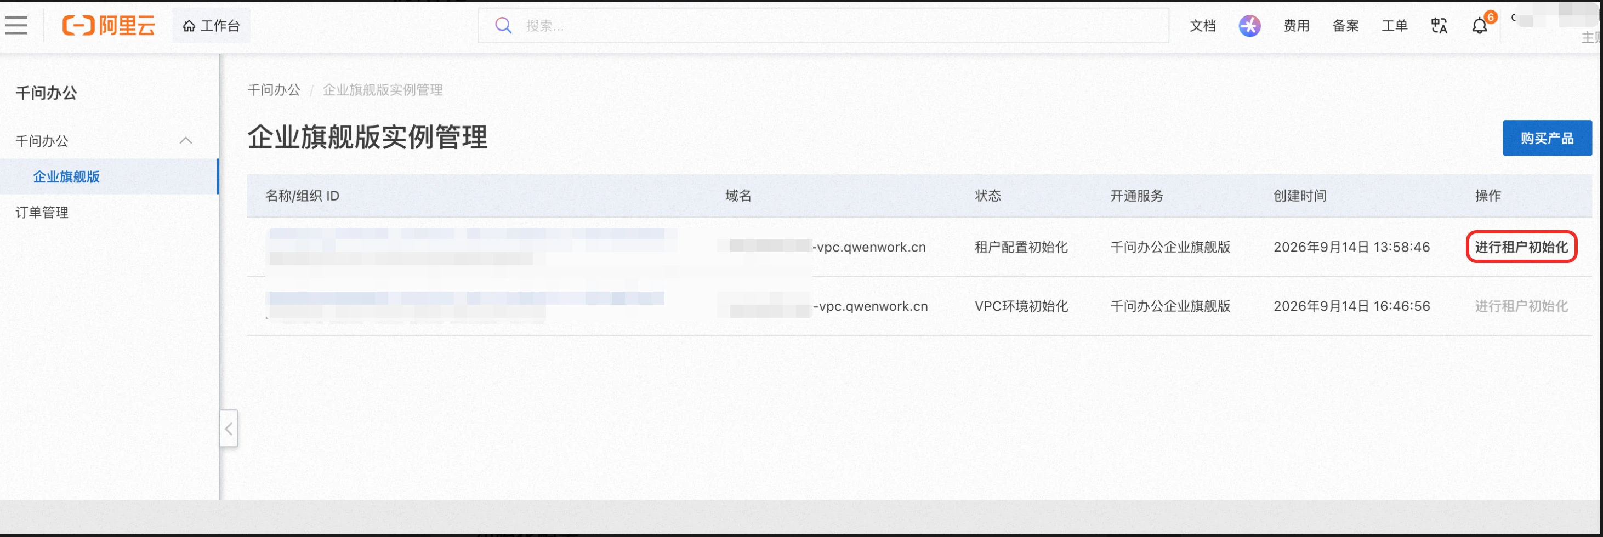The width and height of the screenshot is (1603, 537).
Task: Click the 状态 column header
Action: (987, 196)
